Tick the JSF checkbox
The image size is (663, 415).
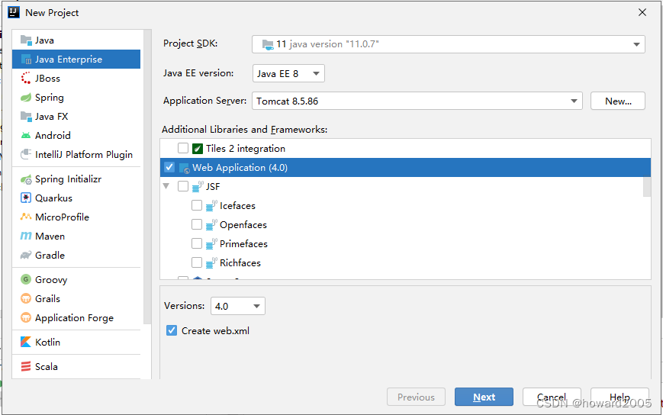[x=183, y=186]
